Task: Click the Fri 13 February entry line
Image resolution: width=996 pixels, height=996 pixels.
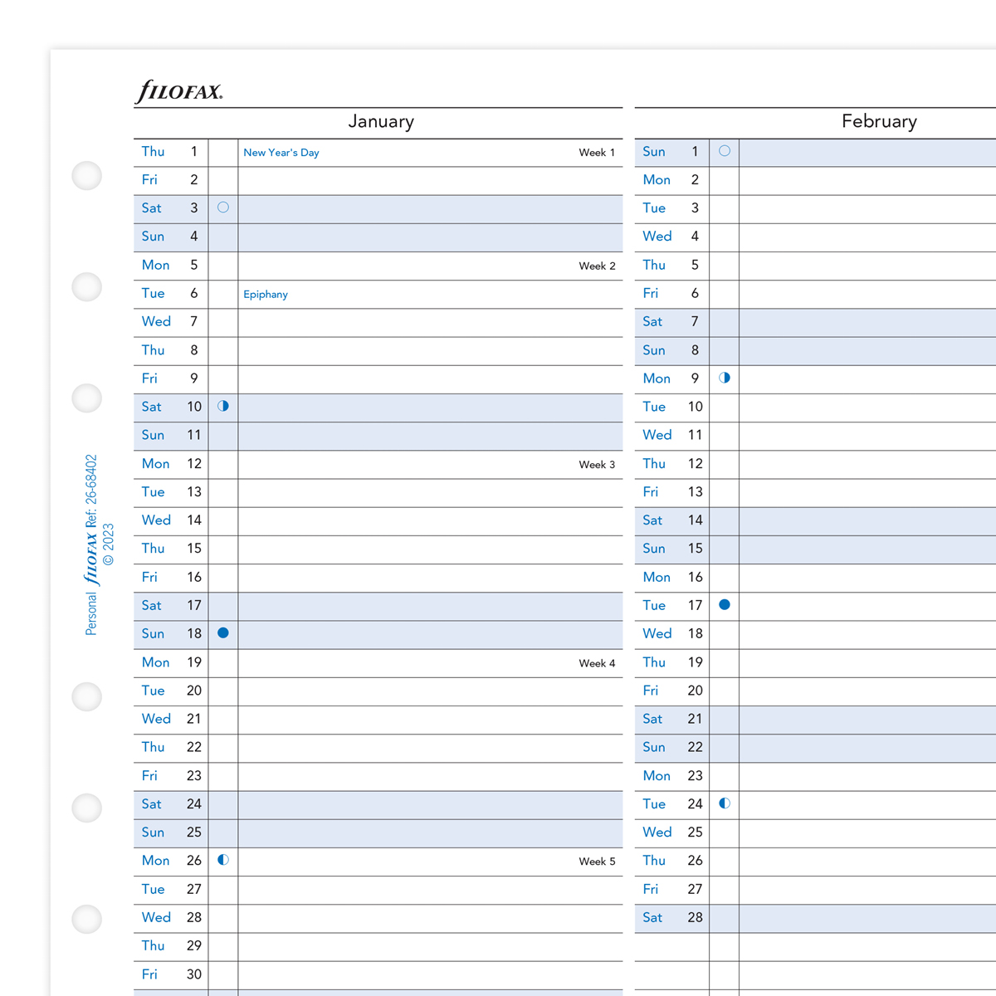Action: coord(867,493)
